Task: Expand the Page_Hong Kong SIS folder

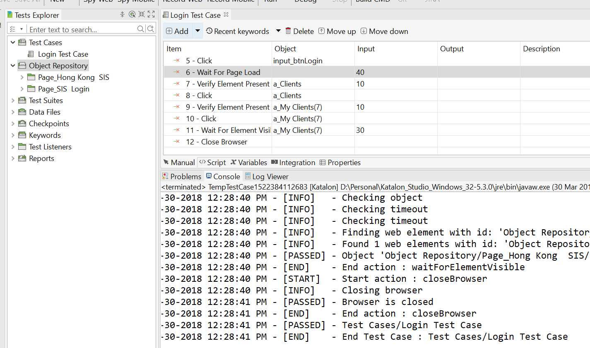Action: pos(22,77)
